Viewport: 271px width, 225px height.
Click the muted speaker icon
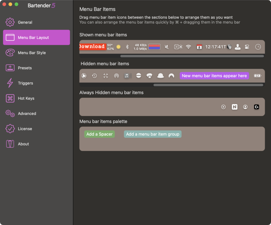click(x=166, y=47)
